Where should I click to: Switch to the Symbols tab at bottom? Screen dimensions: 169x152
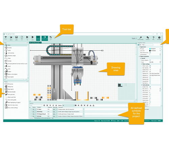31,118
